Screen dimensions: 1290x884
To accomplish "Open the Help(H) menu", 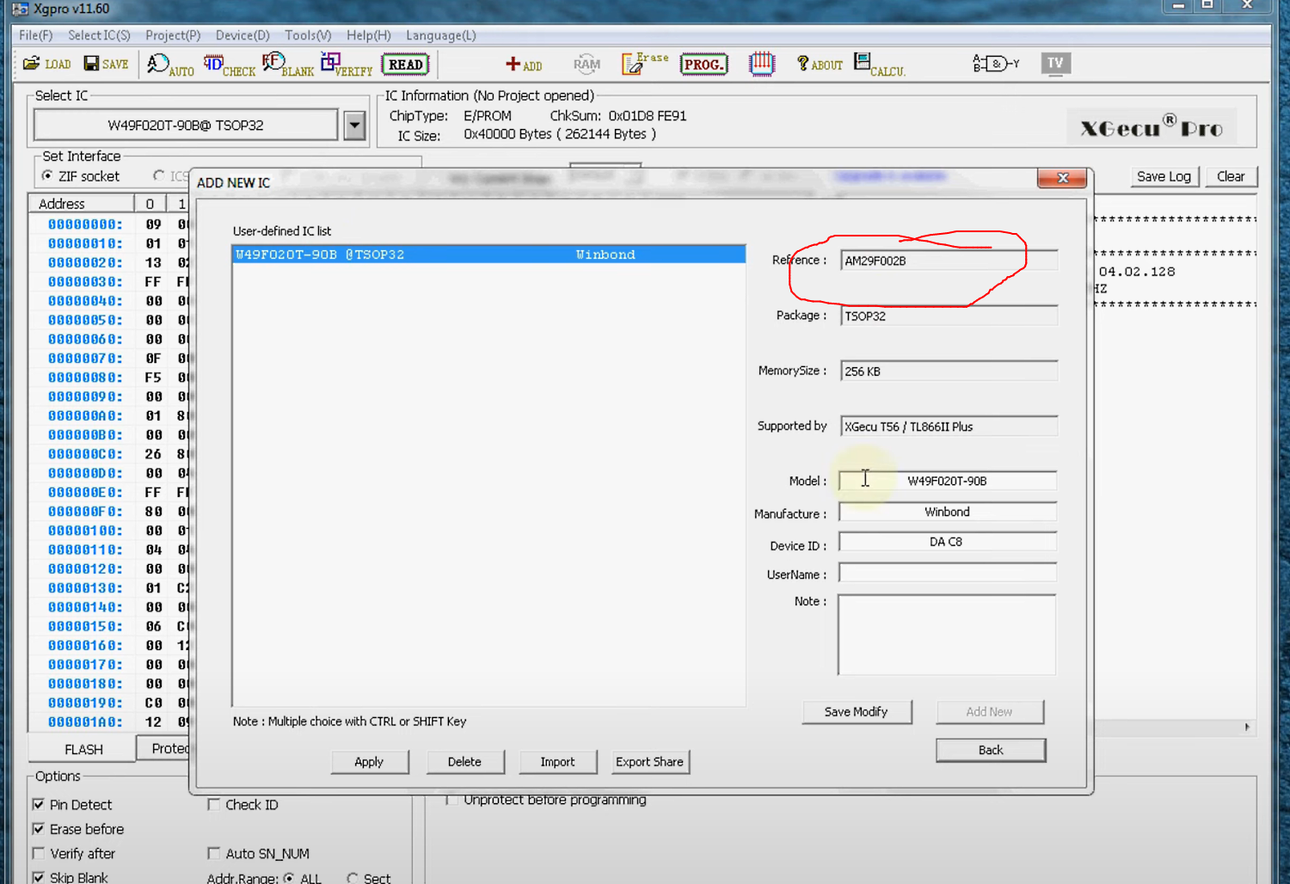I will [369, 35].
